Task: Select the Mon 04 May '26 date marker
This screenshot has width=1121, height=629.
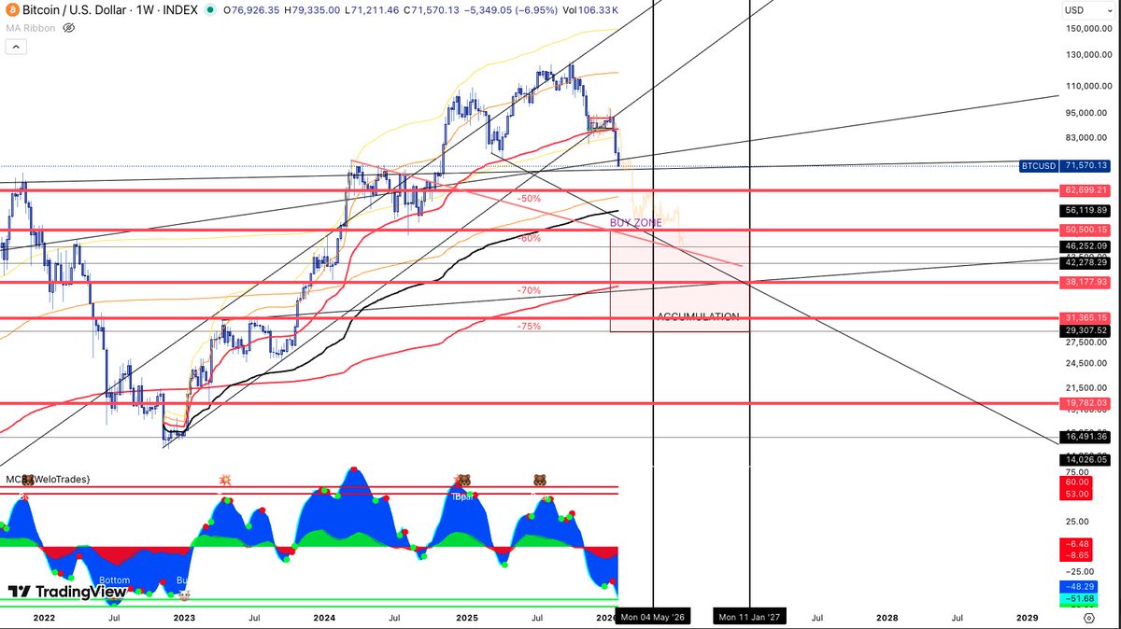Action: point(653,618)
